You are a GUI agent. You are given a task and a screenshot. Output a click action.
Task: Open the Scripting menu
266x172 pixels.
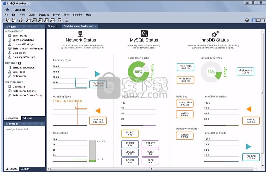click(x=78, y=15)
